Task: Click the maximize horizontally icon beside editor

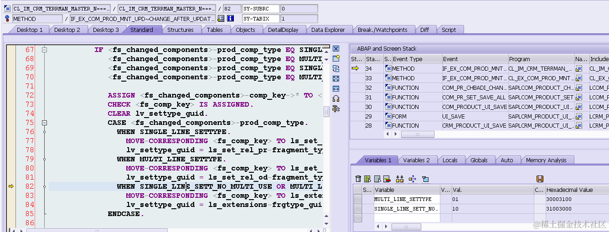Action: point(336,88)
